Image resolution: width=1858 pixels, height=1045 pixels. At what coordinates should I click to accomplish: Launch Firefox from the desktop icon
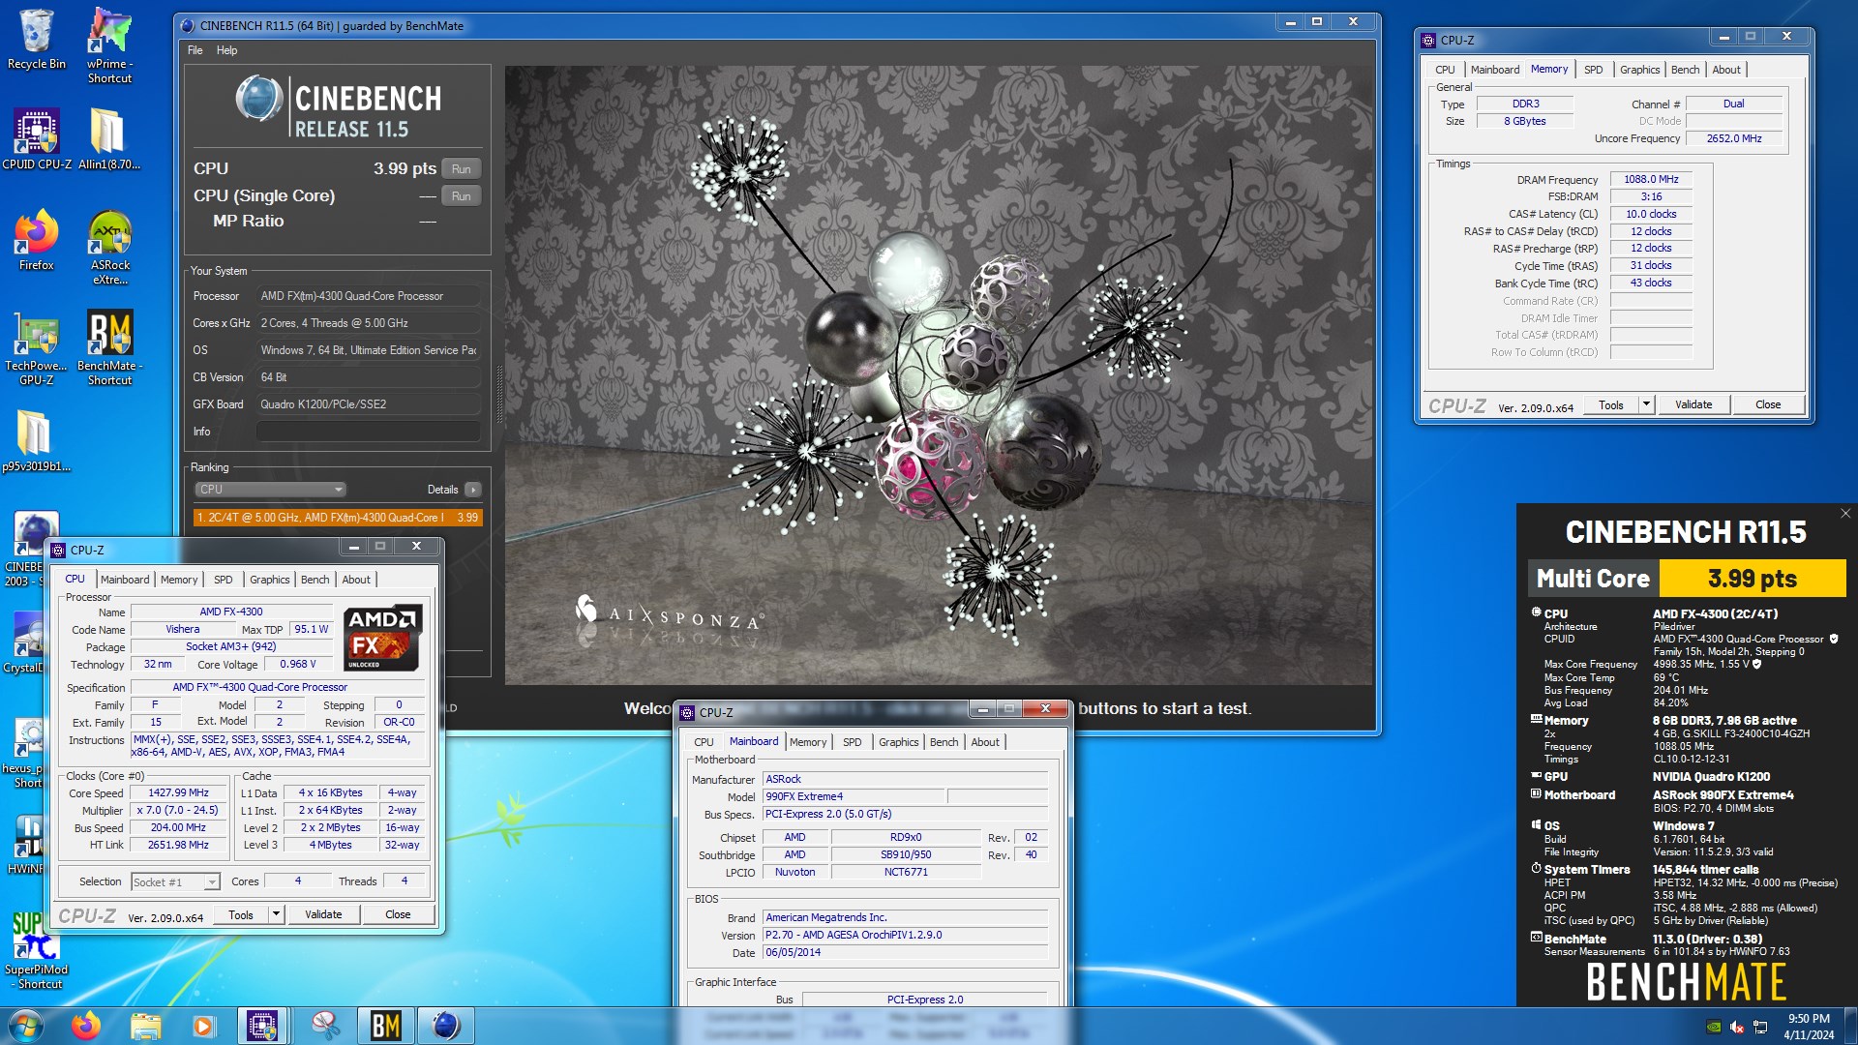pos(36,240)
